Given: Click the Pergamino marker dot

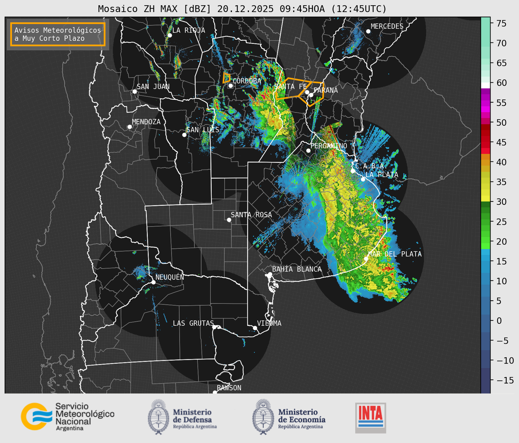Looking at the screenshot, I should click(x=308, y=151).
